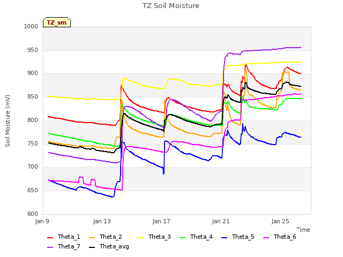The width and height of the screenshot is (343, 257).
Task: Click the chart title TZ Soil Moisture
Action: click(171, 6)
